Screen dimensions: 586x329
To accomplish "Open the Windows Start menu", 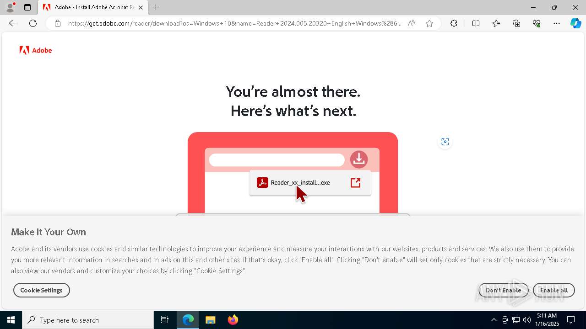I will coord(11,320).
